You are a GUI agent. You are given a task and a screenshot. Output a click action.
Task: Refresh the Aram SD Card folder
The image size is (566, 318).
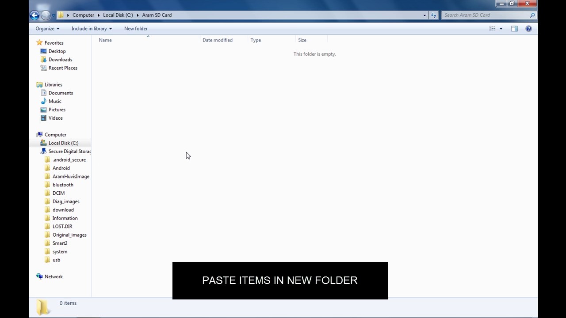pyautogui.click(x=434, y=15)
